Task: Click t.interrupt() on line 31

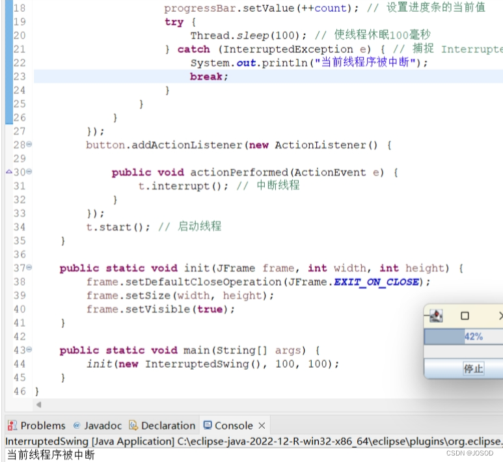Action: [183, 186]
